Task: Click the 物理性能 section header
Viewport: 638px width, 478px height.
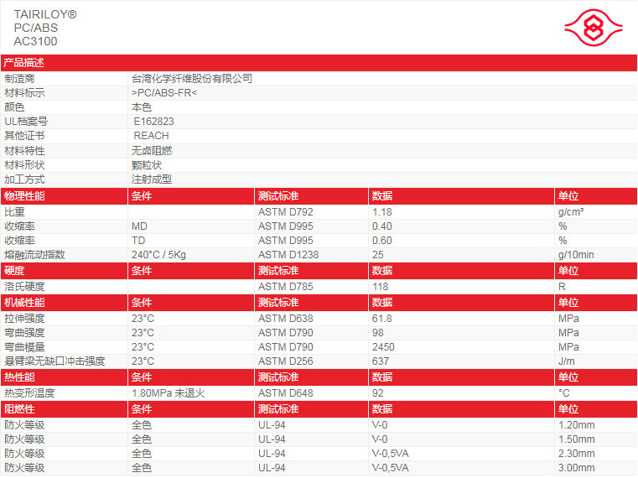Action: point(24,196)
